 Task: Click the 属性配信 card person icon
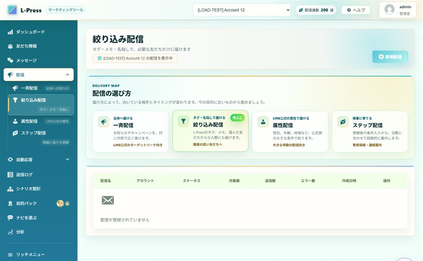[x=263, y=122]
